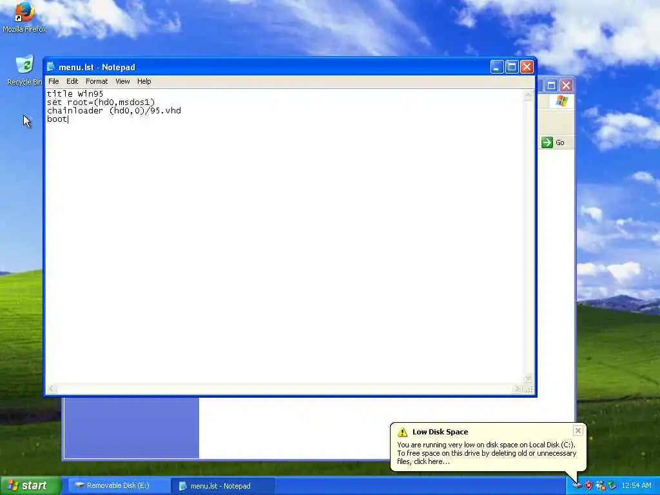Click the Low Disk Space warning icon
The image size is (660, 495).
[x=402, y=432]
